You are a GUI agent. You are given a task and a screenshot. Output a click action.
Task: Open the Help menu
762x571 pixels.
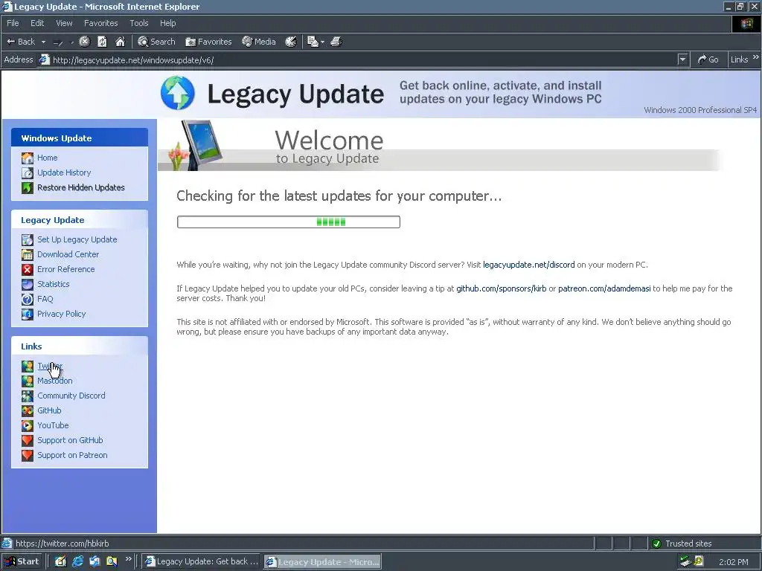[x=167, y=23]
